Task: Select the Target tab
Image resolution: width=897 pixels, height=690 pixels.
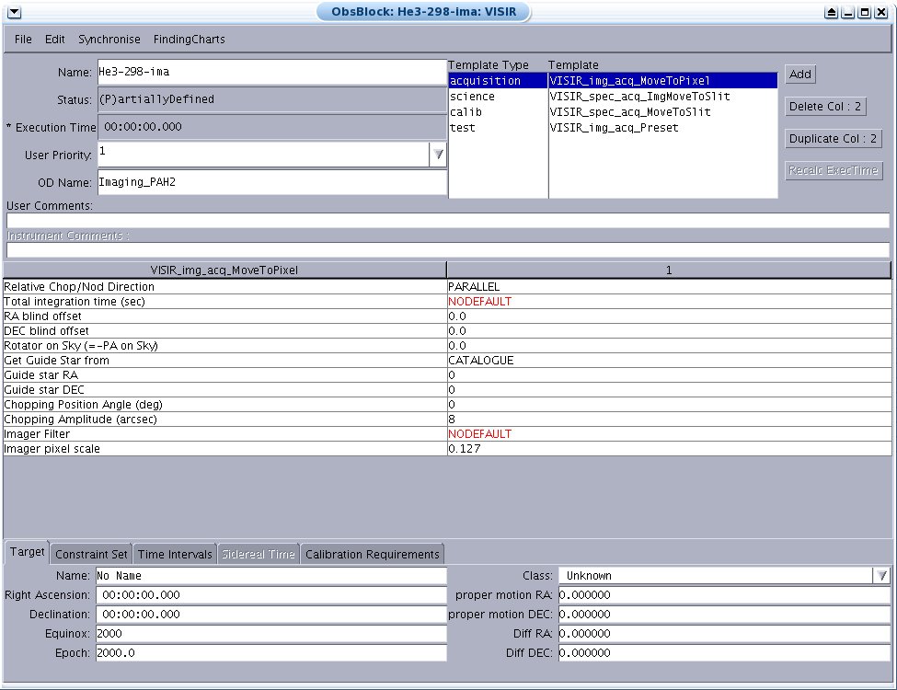Action: coord(27,552)
